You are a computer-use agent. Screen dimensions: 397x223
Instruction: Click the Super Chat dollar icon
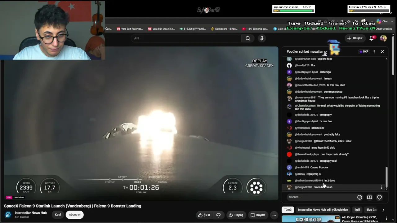[x=370, y=197]
